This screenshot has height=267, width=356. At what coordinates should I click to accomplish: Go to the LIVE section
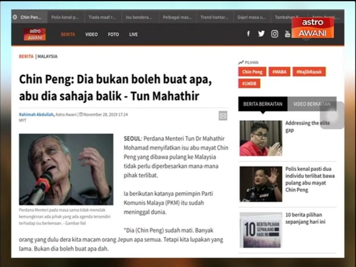click(133, 34)
